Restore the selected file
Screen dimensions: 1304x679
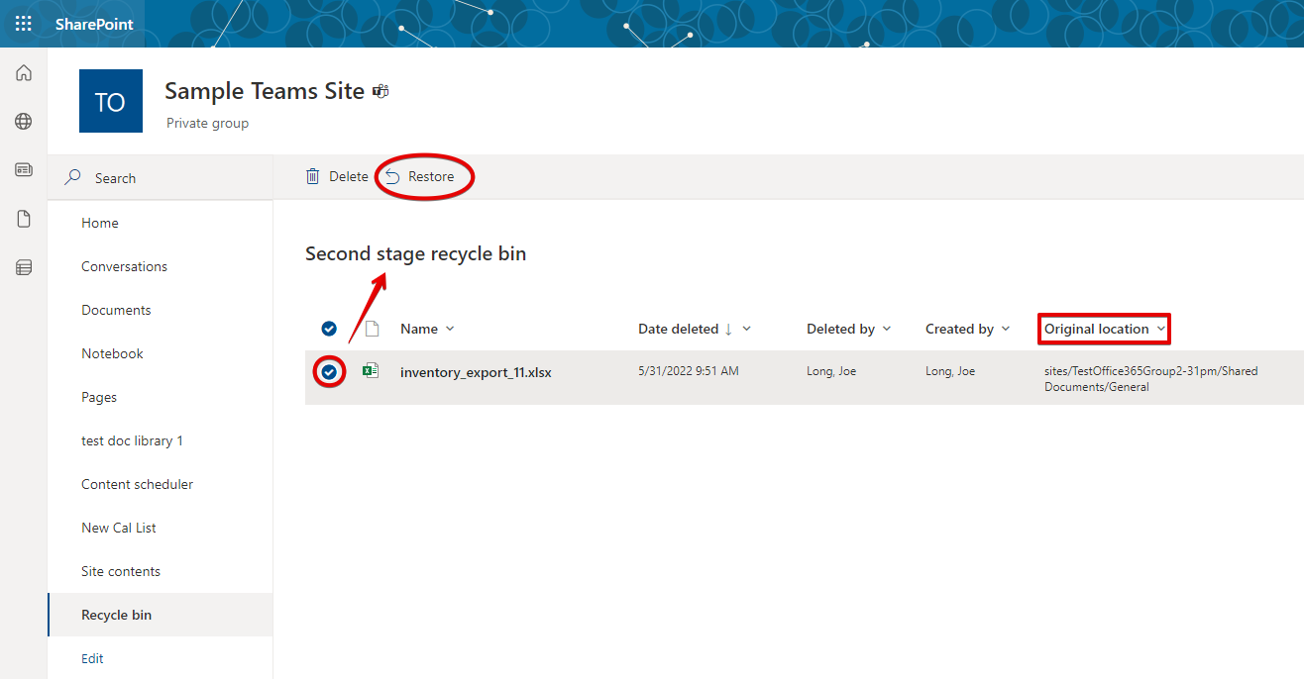click(x=421, y=177)
